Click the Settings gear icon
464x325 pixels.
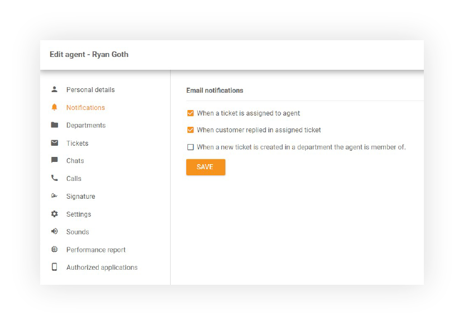54,214
